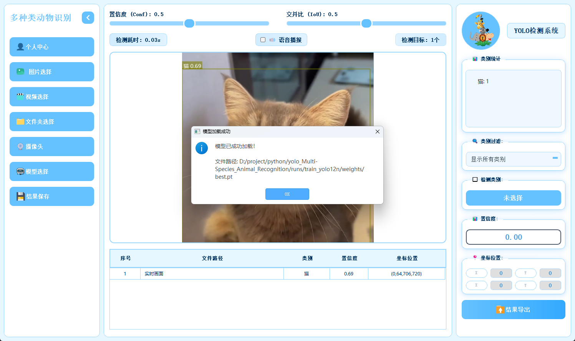
Task: Click the picture icon on 图片选择
Action: (20, 72)
